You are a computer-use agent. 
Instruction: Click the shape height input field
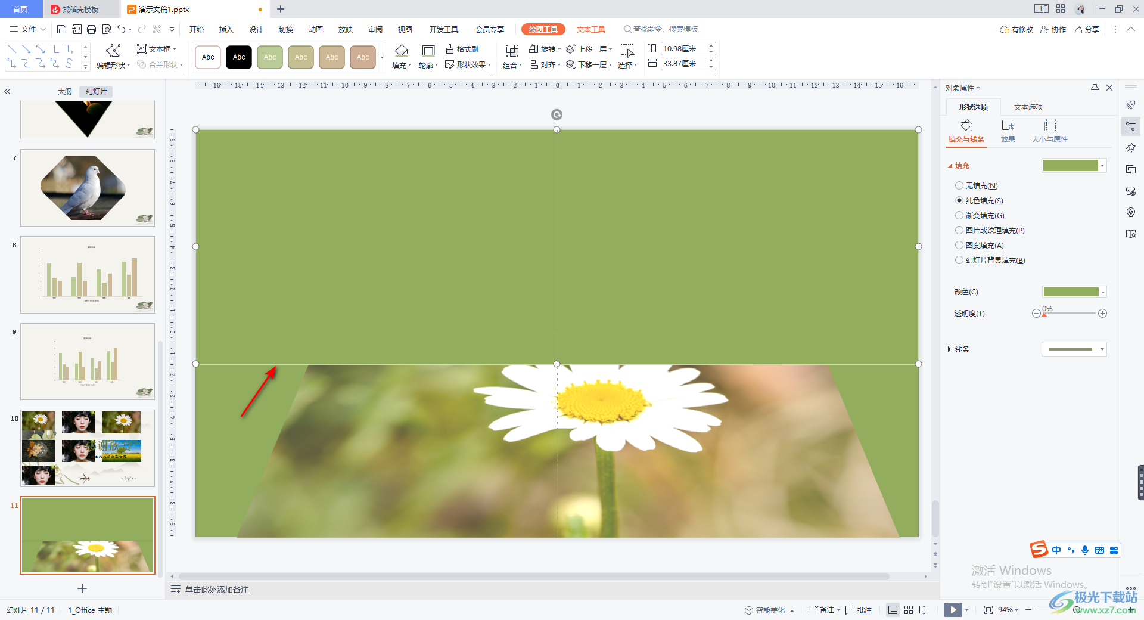(684, 48)
